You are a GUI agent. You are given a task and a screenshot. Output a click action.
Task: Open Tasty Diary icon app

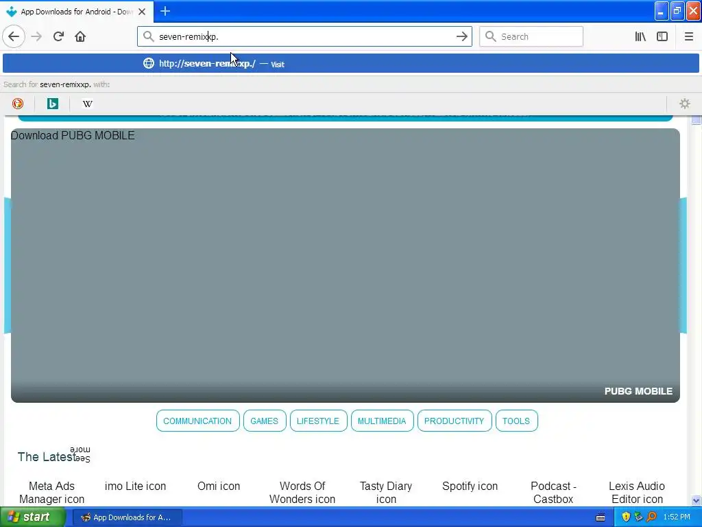(x=386, y=493)
